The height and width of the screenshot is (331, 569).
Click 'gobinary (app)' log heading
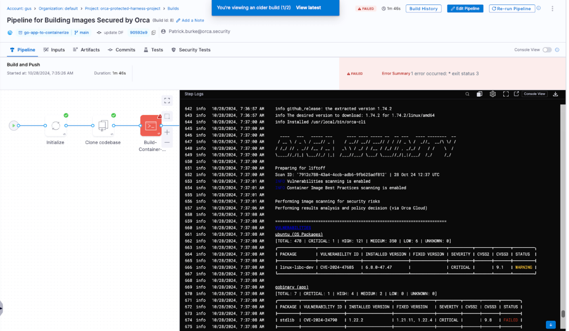pyautogui.click(x=292, y=287)
